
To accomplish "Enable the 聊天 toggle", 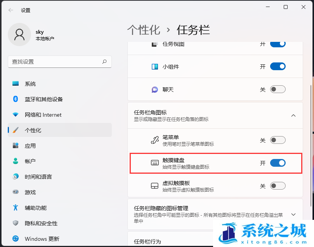I will (x=278, y=89).
